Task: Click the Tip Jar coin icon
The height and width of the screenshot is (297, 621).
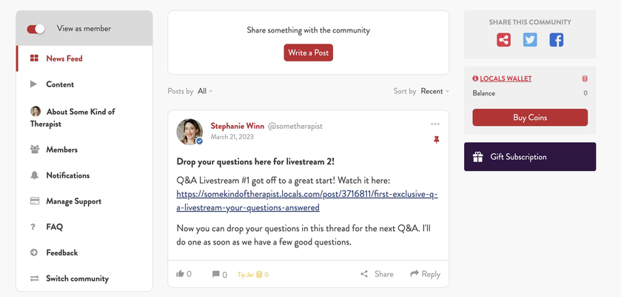Action: click(259, 274)
